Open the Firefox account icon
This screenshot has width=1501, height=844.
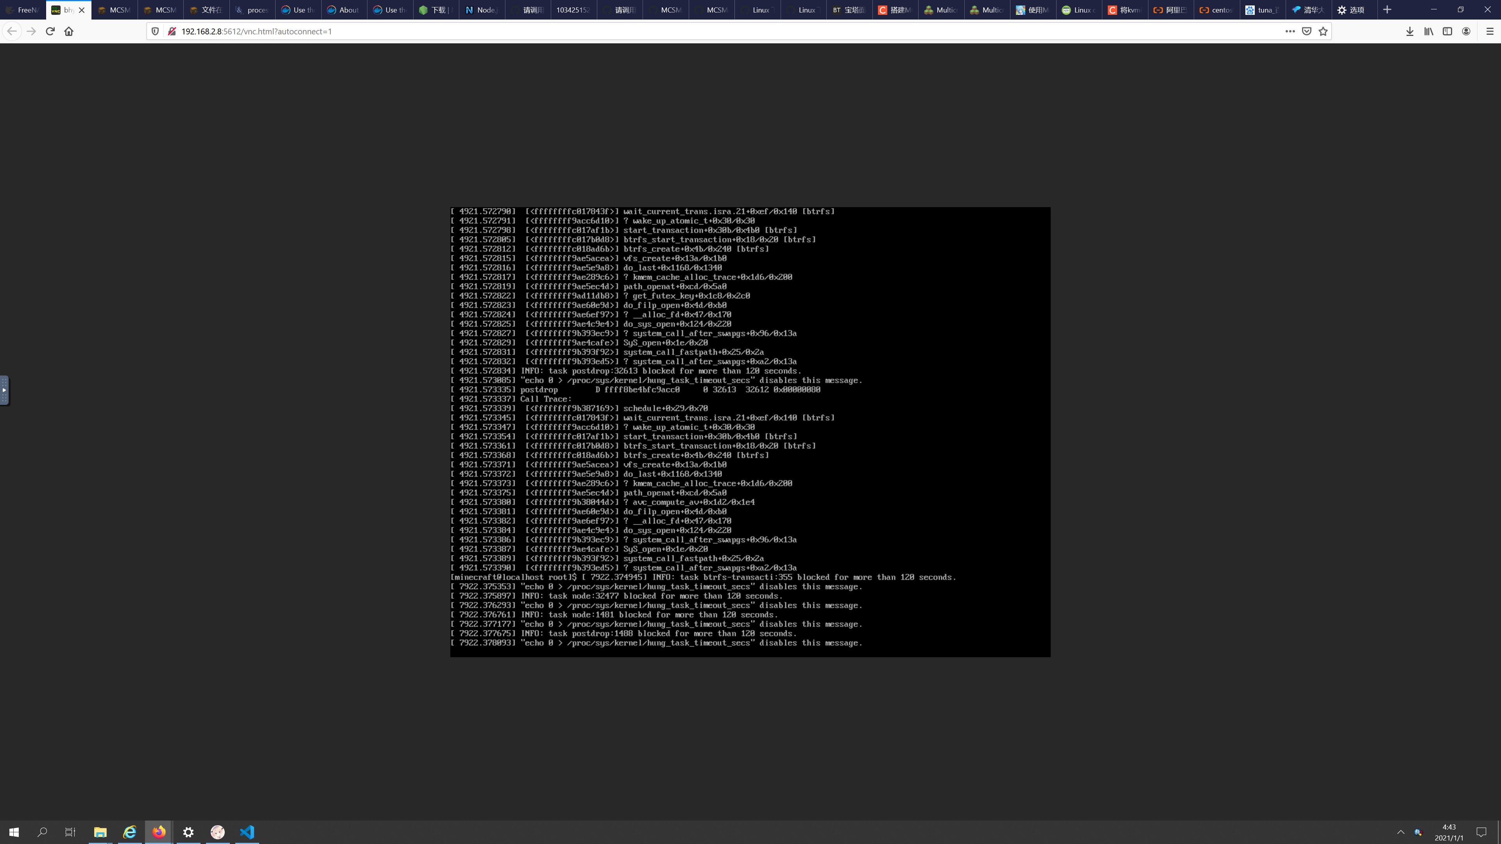[1466, 31]
